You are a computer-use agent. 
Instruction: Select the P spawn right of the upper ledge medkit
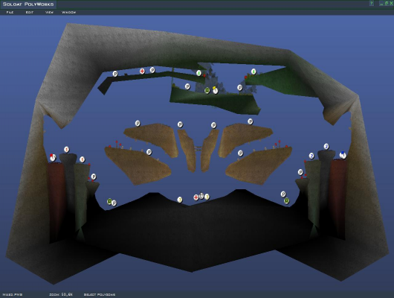(152, 70)
